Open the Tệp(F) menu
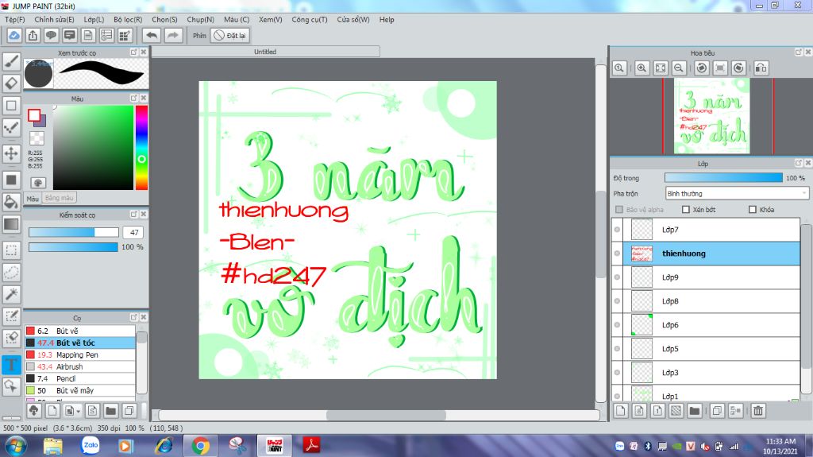 (15, 19)
